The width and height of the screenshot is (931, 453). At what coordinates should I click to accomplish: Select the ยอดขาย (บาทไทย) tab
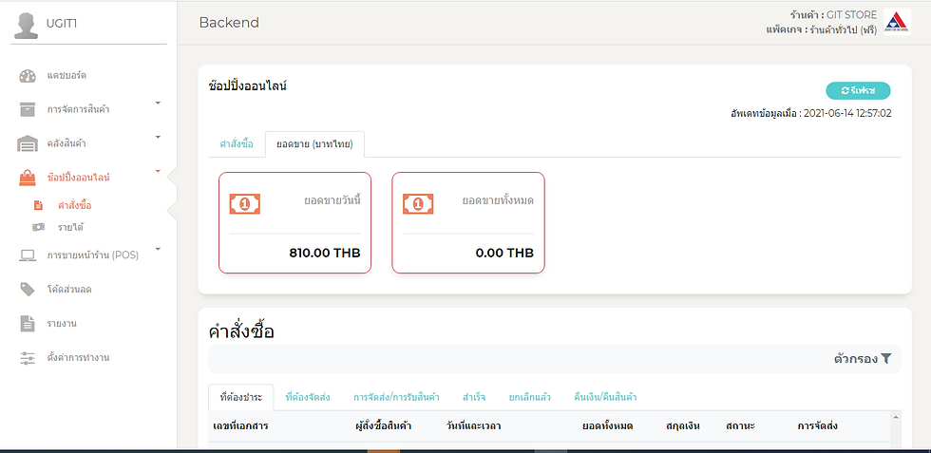click(314, 144)
